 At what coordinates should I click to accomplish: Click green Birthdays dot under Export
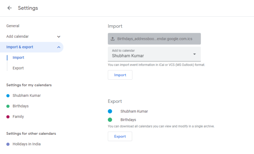click(x=110, y=120)
